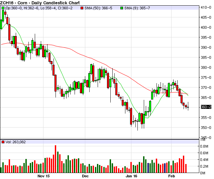
Task: Click the 'SMA (50): 366-5' legend label
Action: [x=98, y=8]
